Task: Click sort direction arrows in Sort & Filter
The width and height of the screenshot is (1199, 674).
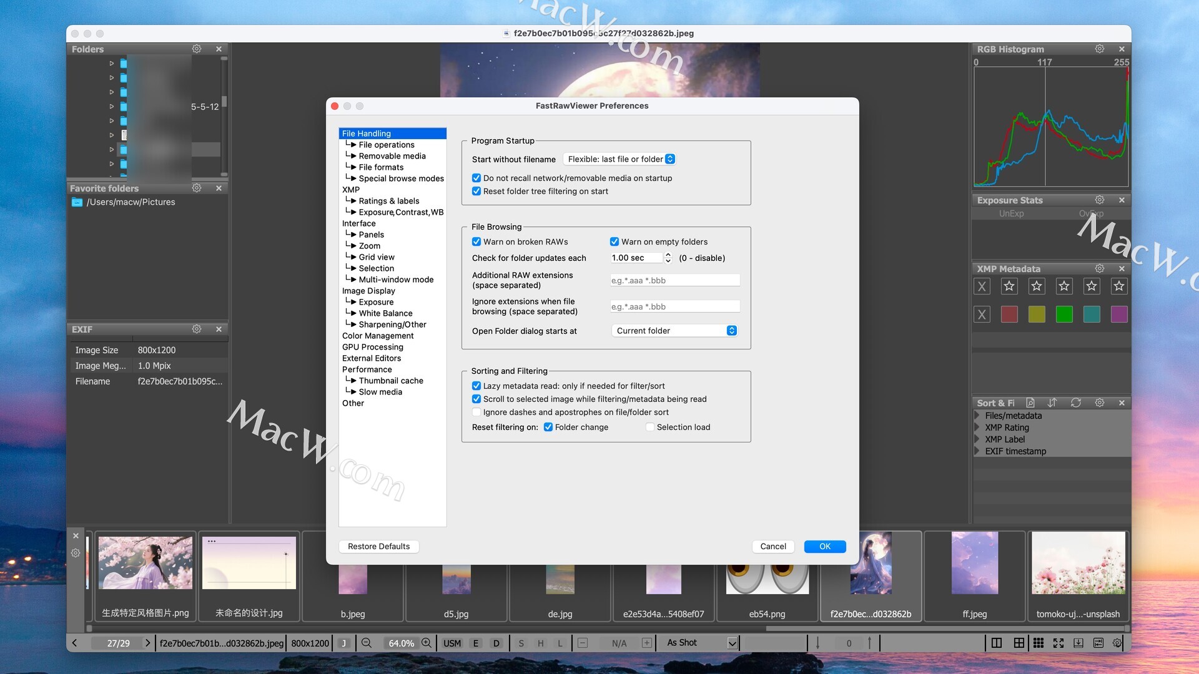Action: pos(1052,403)
